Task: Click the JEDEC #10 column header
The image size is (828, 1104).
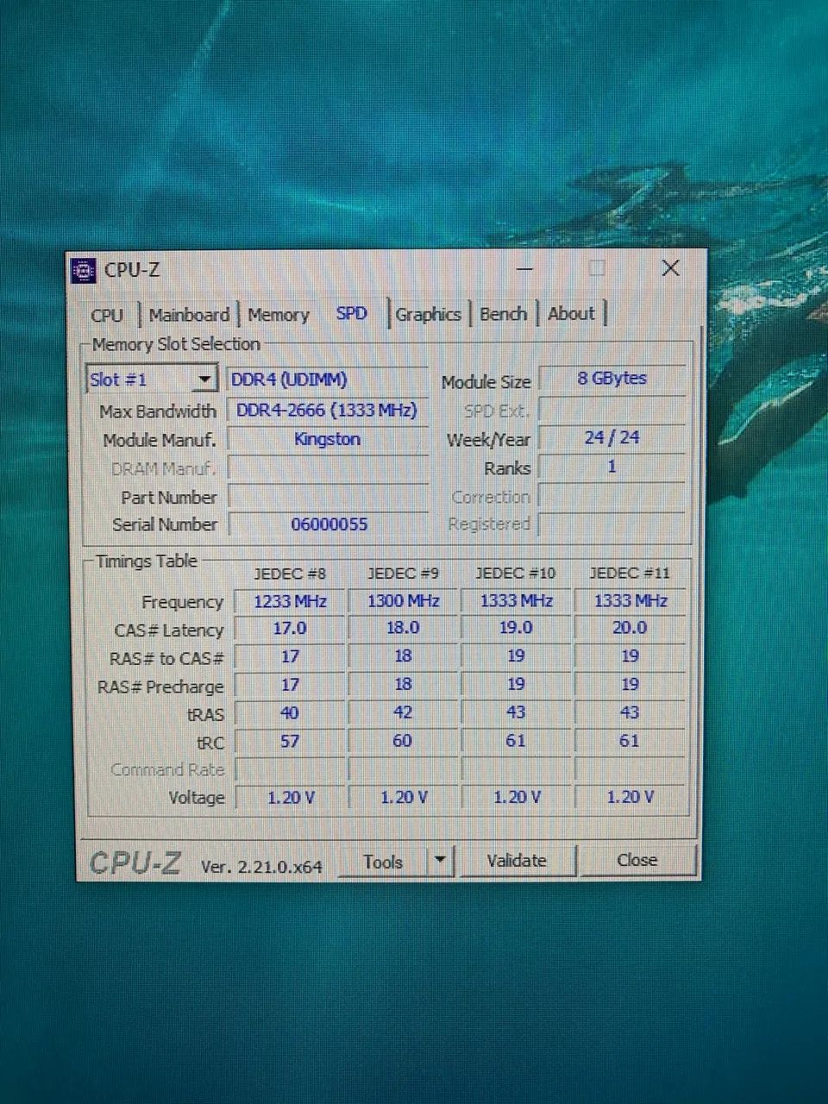Action: (x=516, y=573)
